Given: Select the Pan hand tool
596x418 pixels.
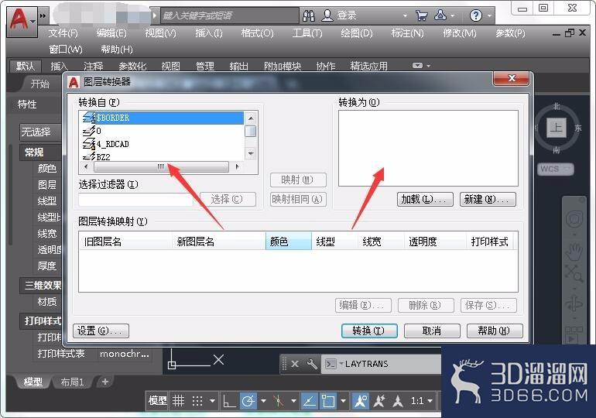Looking at the screenshot, I should click(574, 251).
